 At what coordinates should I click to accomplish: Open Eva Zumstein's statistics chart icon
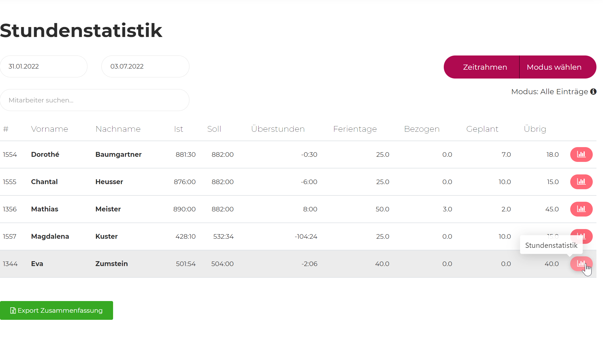[581, 264]
